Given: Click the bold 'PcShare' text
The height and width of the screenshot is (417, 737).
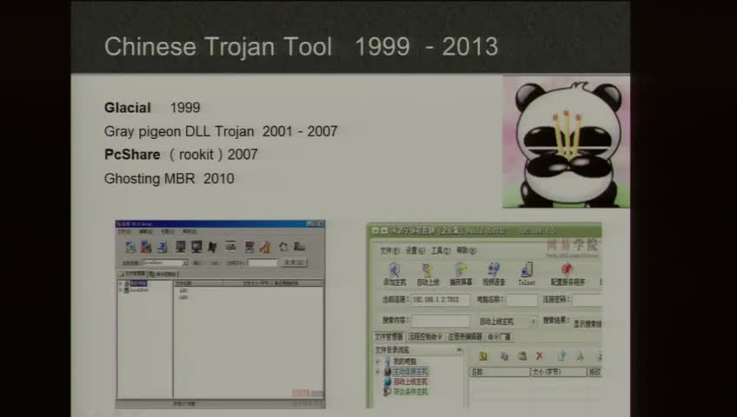Looking at the screenshot, I should point(132,155).
